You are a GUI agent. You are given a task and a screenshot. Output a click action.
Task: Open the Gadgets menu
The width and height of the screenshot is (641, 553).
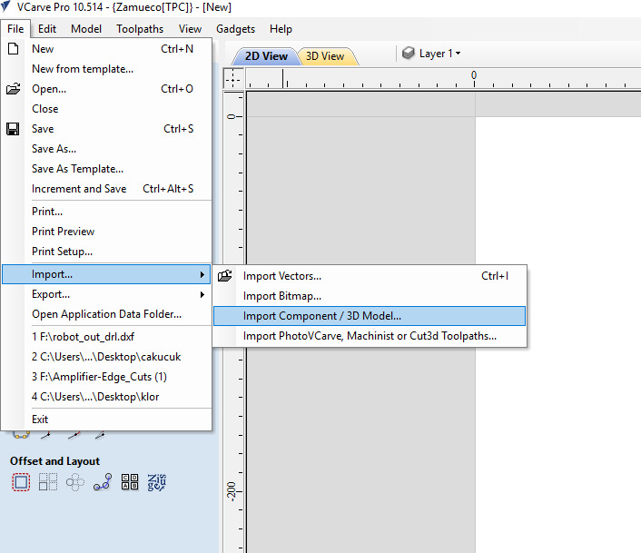pyautogui.click(x=235, y=29)
